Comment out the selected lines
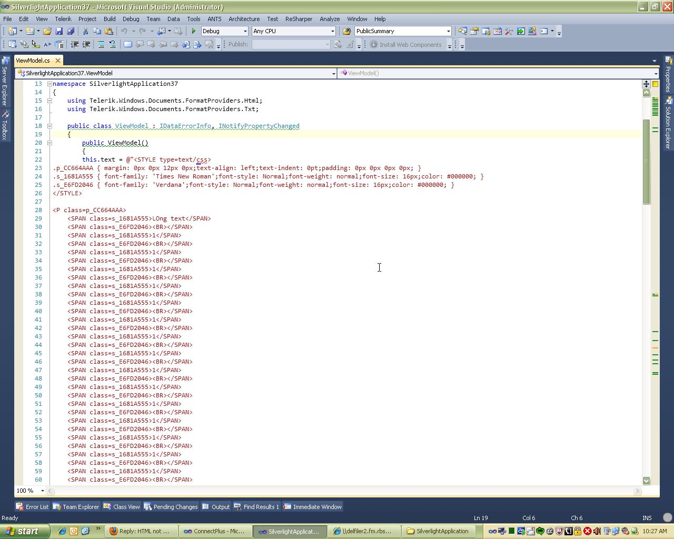674x539 pixels. pyautogui.click(x=101, y=45)
